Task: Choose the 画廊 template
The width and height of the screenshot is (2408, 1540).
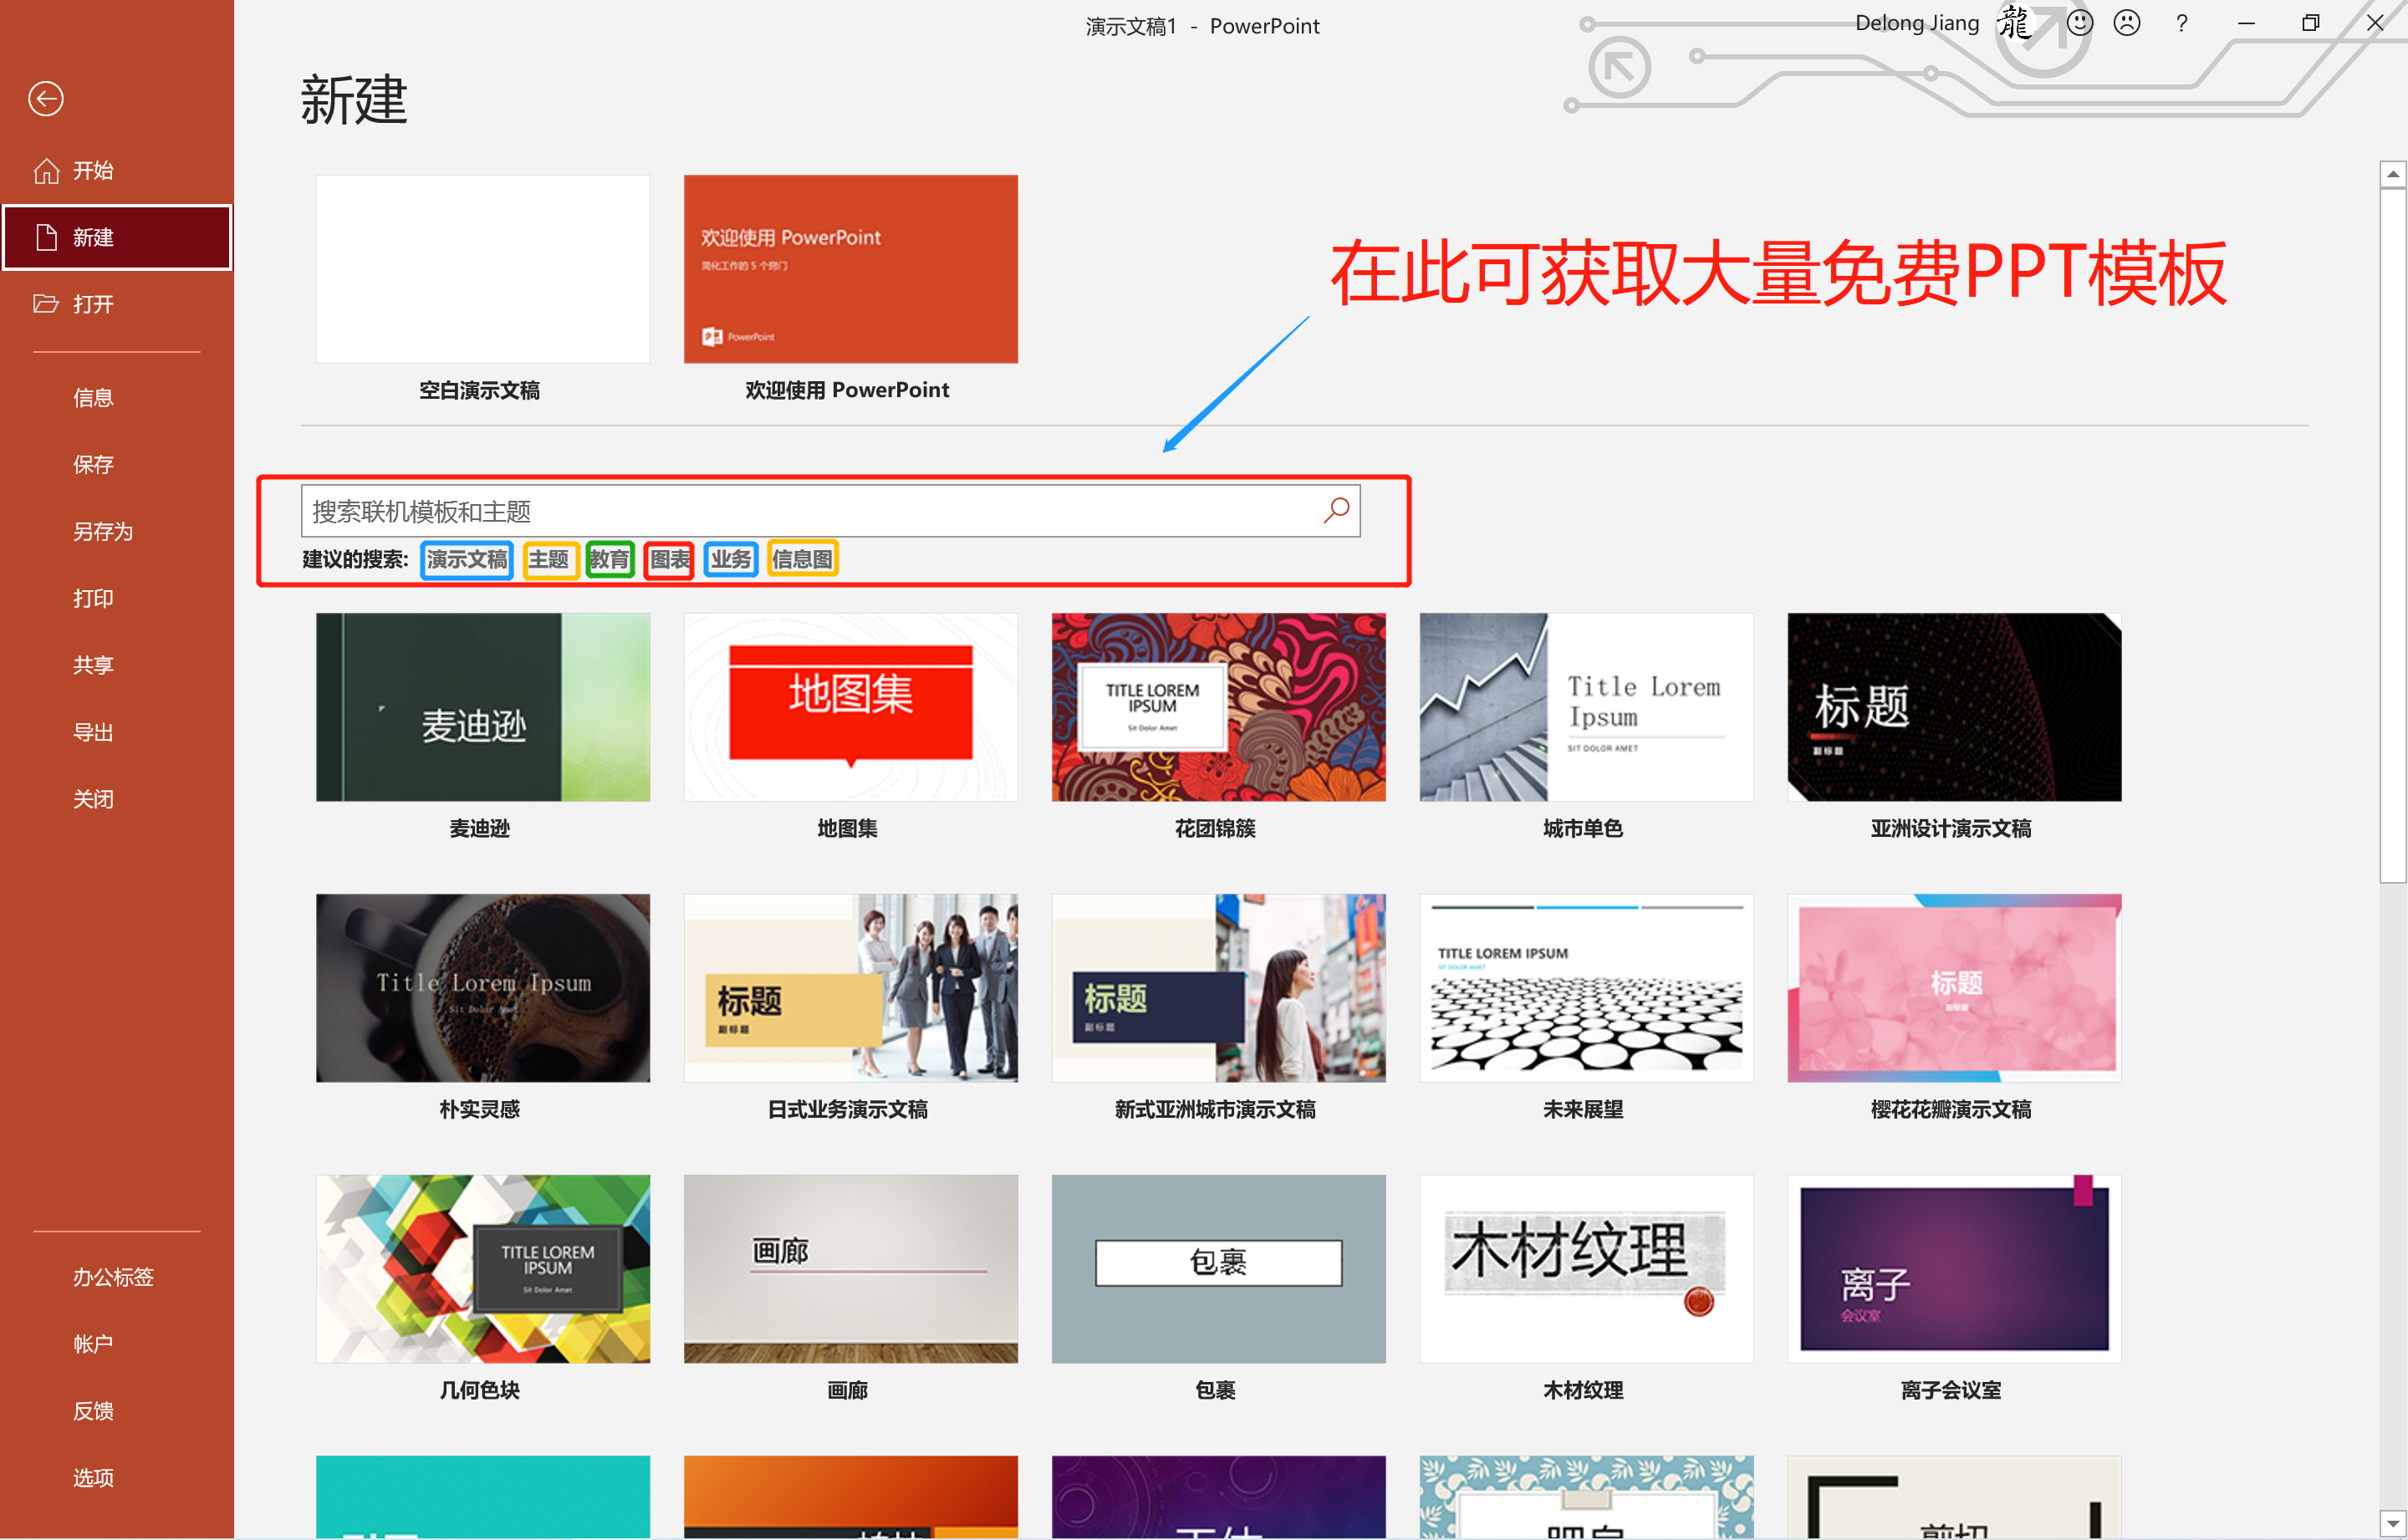Action: tap(851, 1269)
